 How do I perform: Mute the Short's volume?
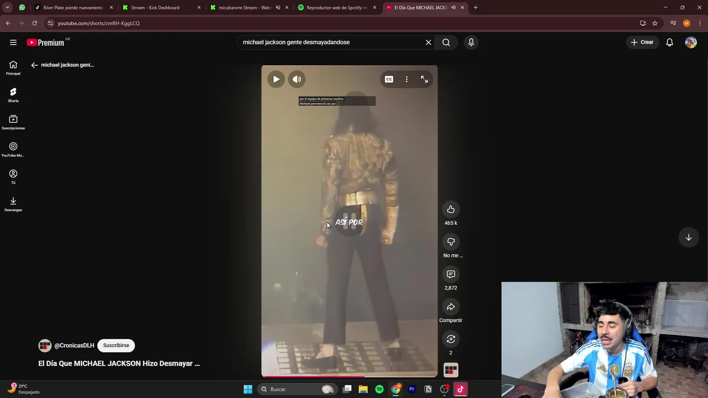click(297, 79)
